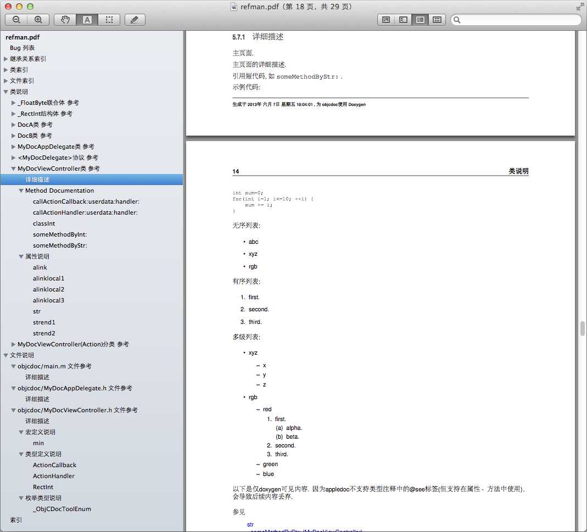Click the 类说明 page header text
The height and width of the screenshot is (532, 587).
coord(518,171)
